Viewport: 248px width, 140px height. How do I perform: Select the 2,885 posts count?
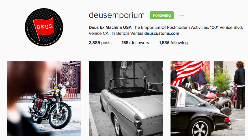coord(100,43)
